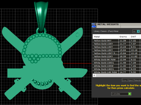Click the 18.39 grams value
Screen dimensions: 141x105
coord(123,56)
